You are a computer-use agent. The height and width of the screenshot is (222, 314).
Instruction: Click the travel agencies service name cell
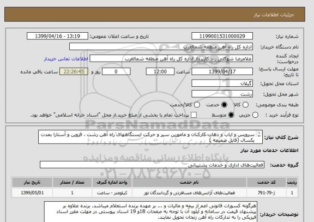click(189, 193)
